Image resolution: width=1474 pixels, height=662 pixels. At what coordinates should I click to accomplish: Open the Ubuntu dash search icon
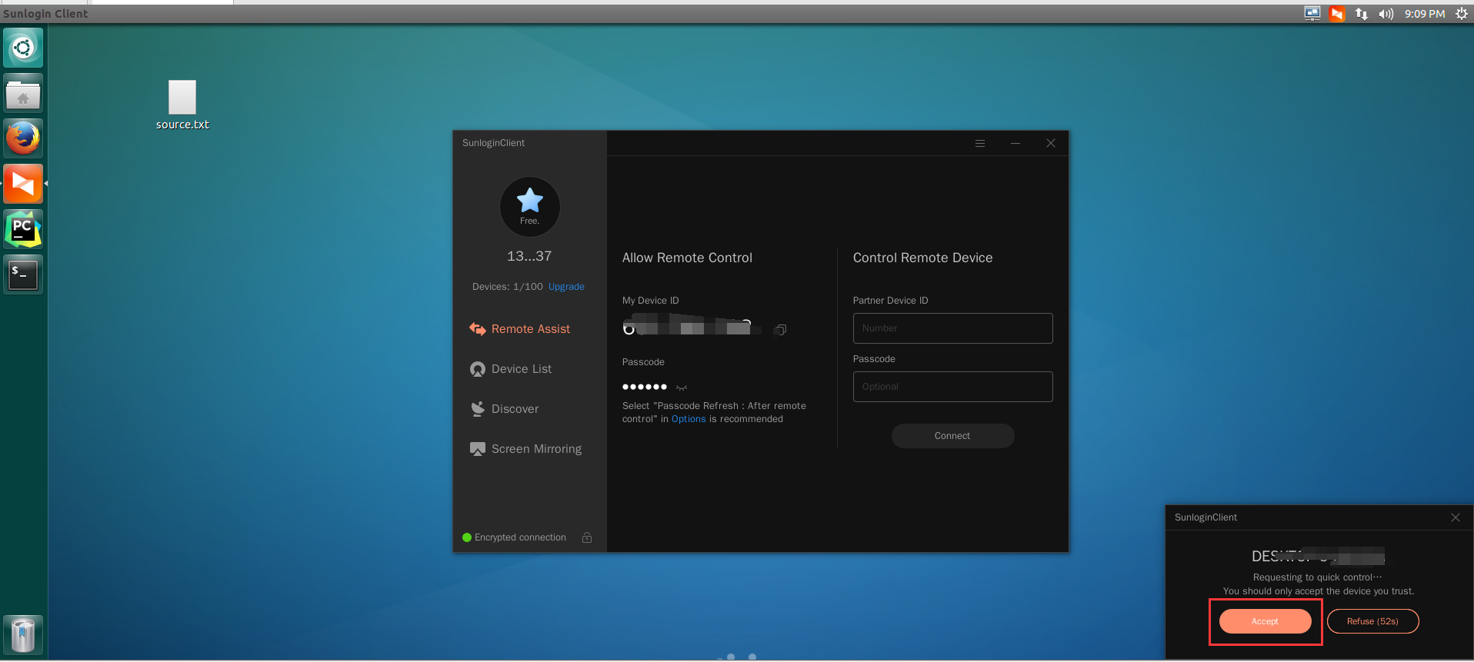23,48
